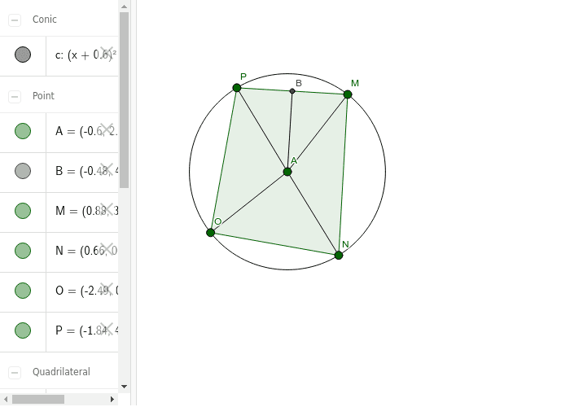Delete conic c with its X icon
Viewport: 570px width, 407px height.
click(x=107, y=52)
